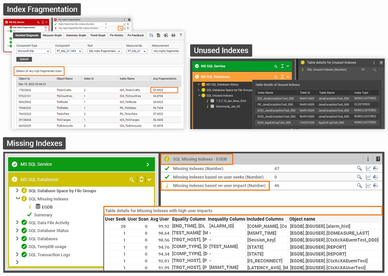Open help icon in SQL Missing Indexes header
This screenshot has height=276, width=388.
click(x=378, y=159)
